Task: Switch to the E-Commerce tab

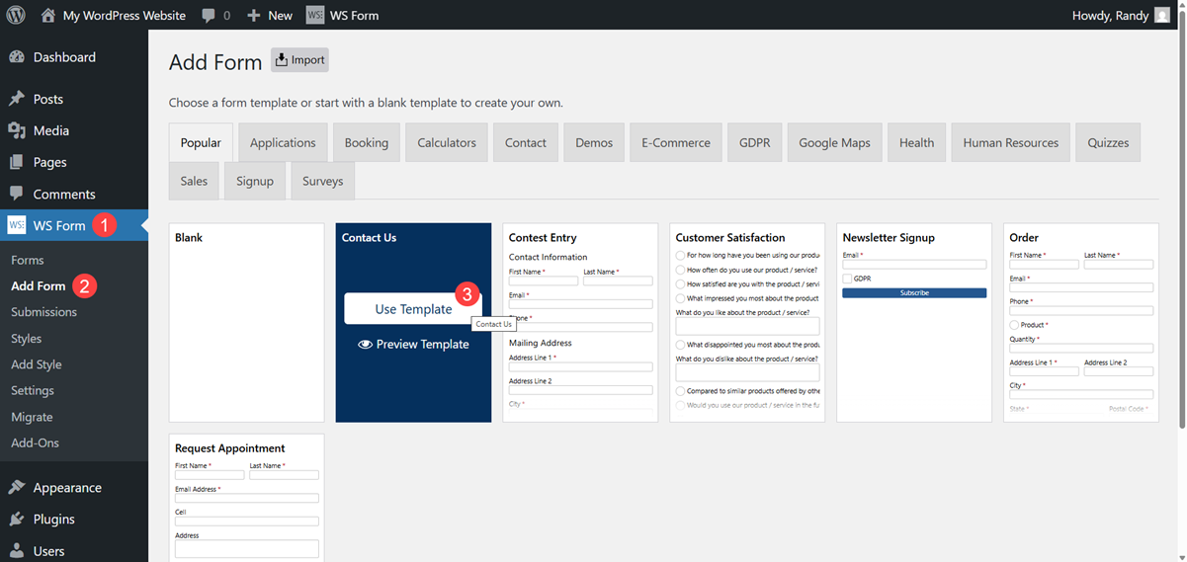Action: click(675, 142)
